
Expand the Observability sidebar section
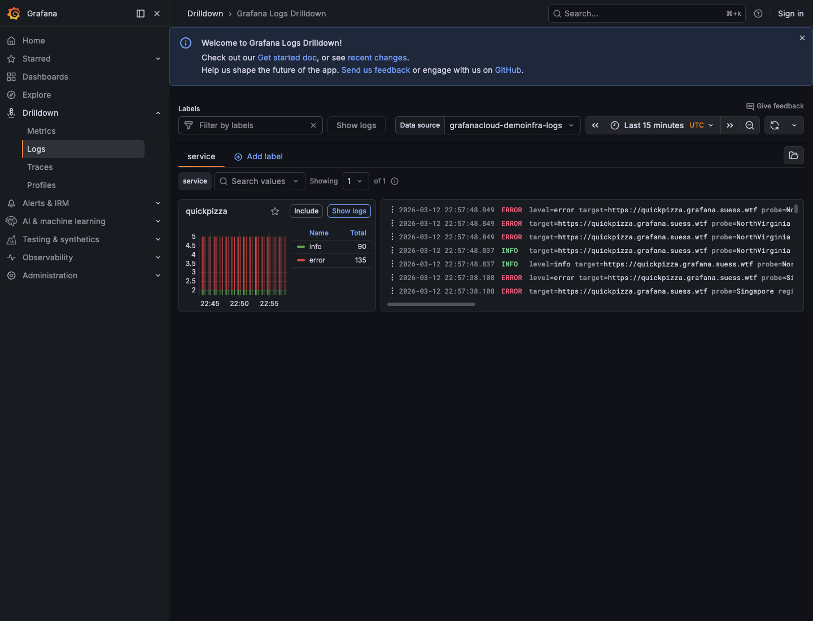click(x=47, y=257)
